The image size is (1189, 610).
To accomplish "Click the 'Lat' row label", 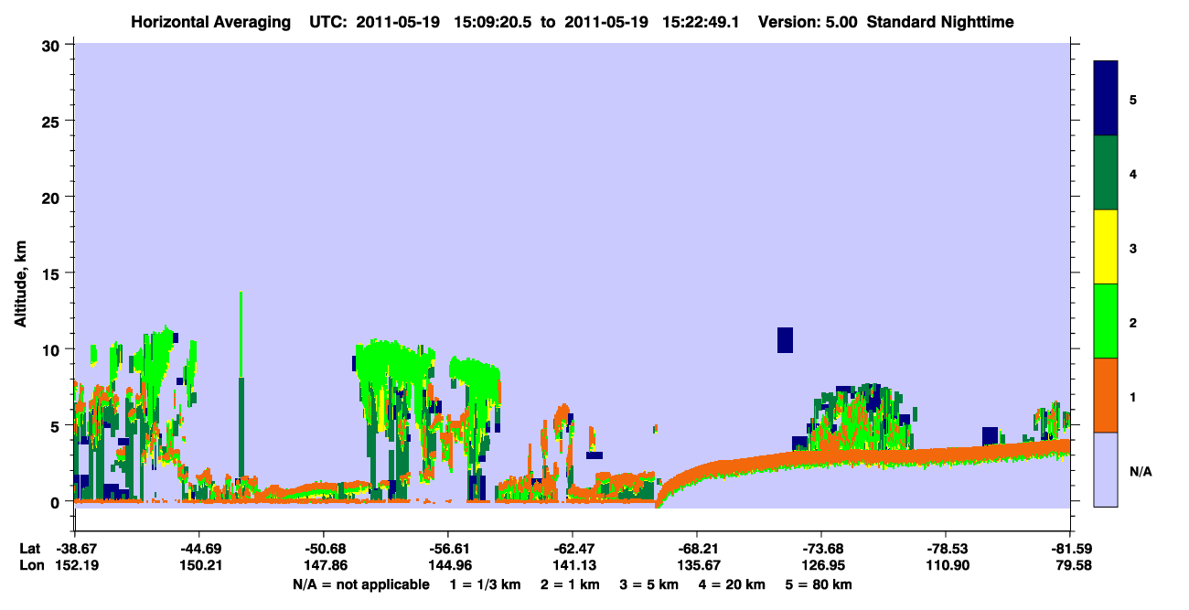I will [x=30, y=549].
